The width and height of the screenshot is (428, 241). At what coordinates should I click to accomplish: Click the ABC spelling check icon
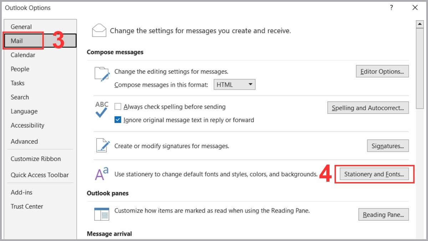coord(102,110)
